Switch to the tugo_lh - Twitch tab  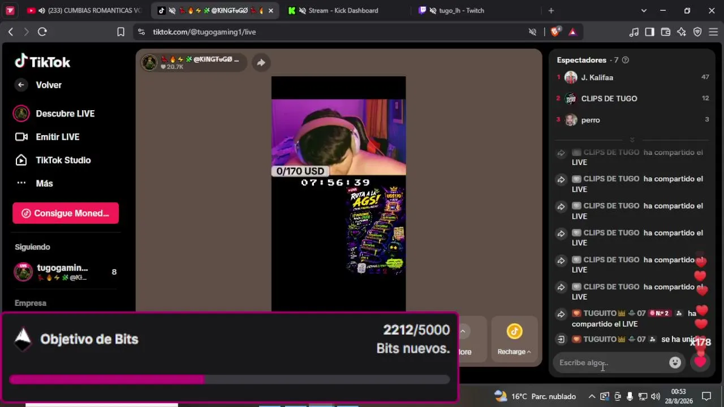point(462,10)
